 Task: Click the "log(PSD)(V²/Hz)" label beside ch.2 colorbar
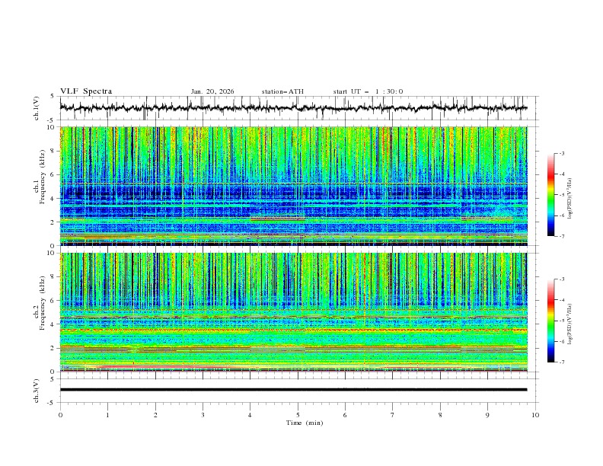(x=569, y=324)
